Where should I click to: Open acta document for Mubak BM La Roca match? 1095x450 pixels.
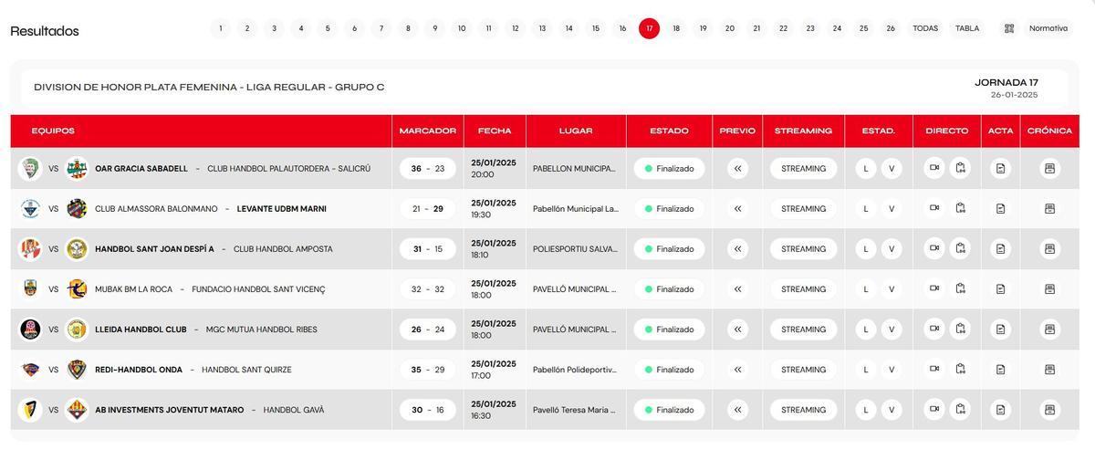pyautogui.click(x=1000, y=289)
